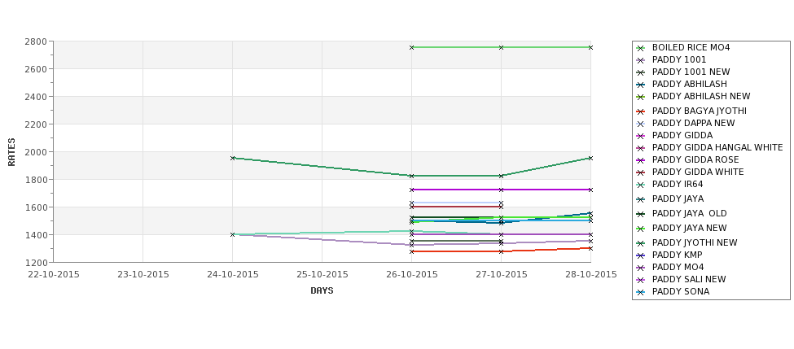Image resolution: width=794 pixels, height=349 pixels.
Task: Click the RATES y-axis title
Action: point(11,152)
